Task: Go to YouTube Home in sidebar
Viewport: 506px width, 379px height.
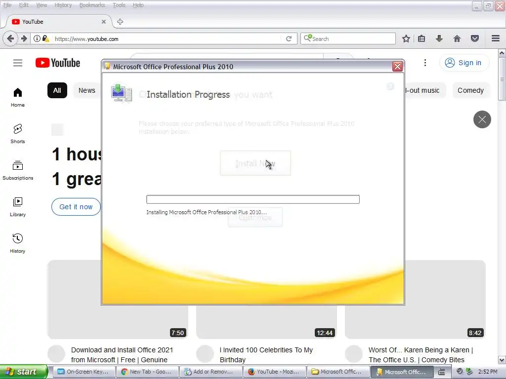Action: pyautogui.click(x=18, y=97)
